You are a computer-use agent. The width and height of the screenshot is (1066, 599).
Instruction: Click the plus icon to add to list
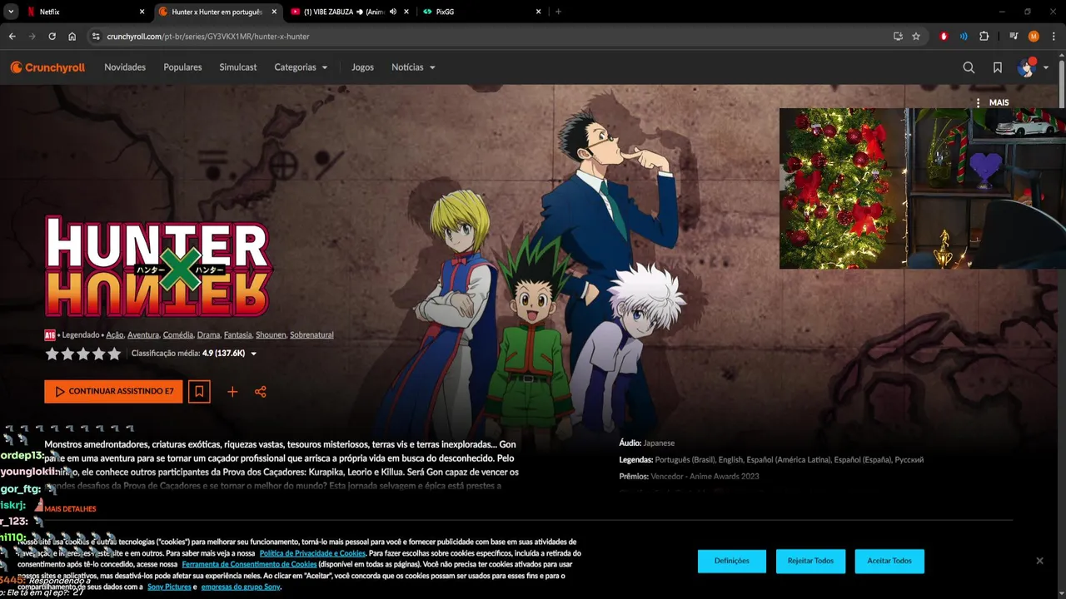[x=232, y=392]
